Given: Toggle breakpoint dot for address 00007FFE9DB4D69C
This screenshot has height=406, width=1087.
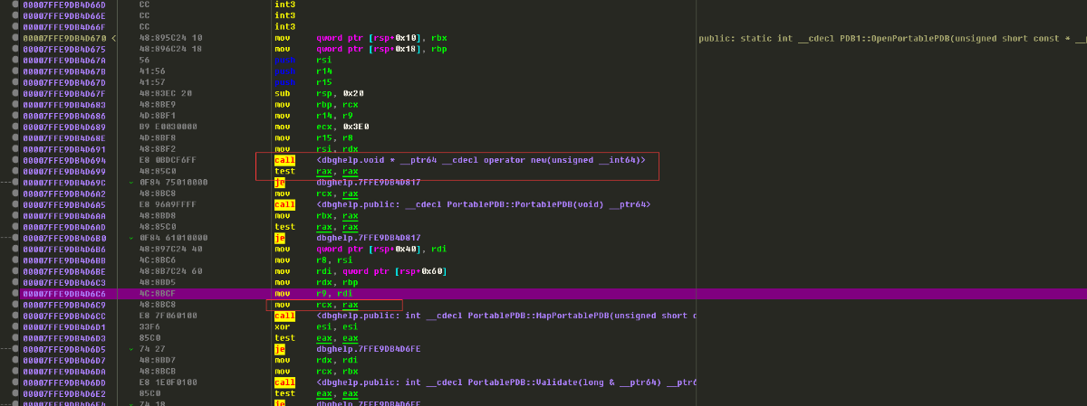Looking at the screenshot, I should click(16, 183).
